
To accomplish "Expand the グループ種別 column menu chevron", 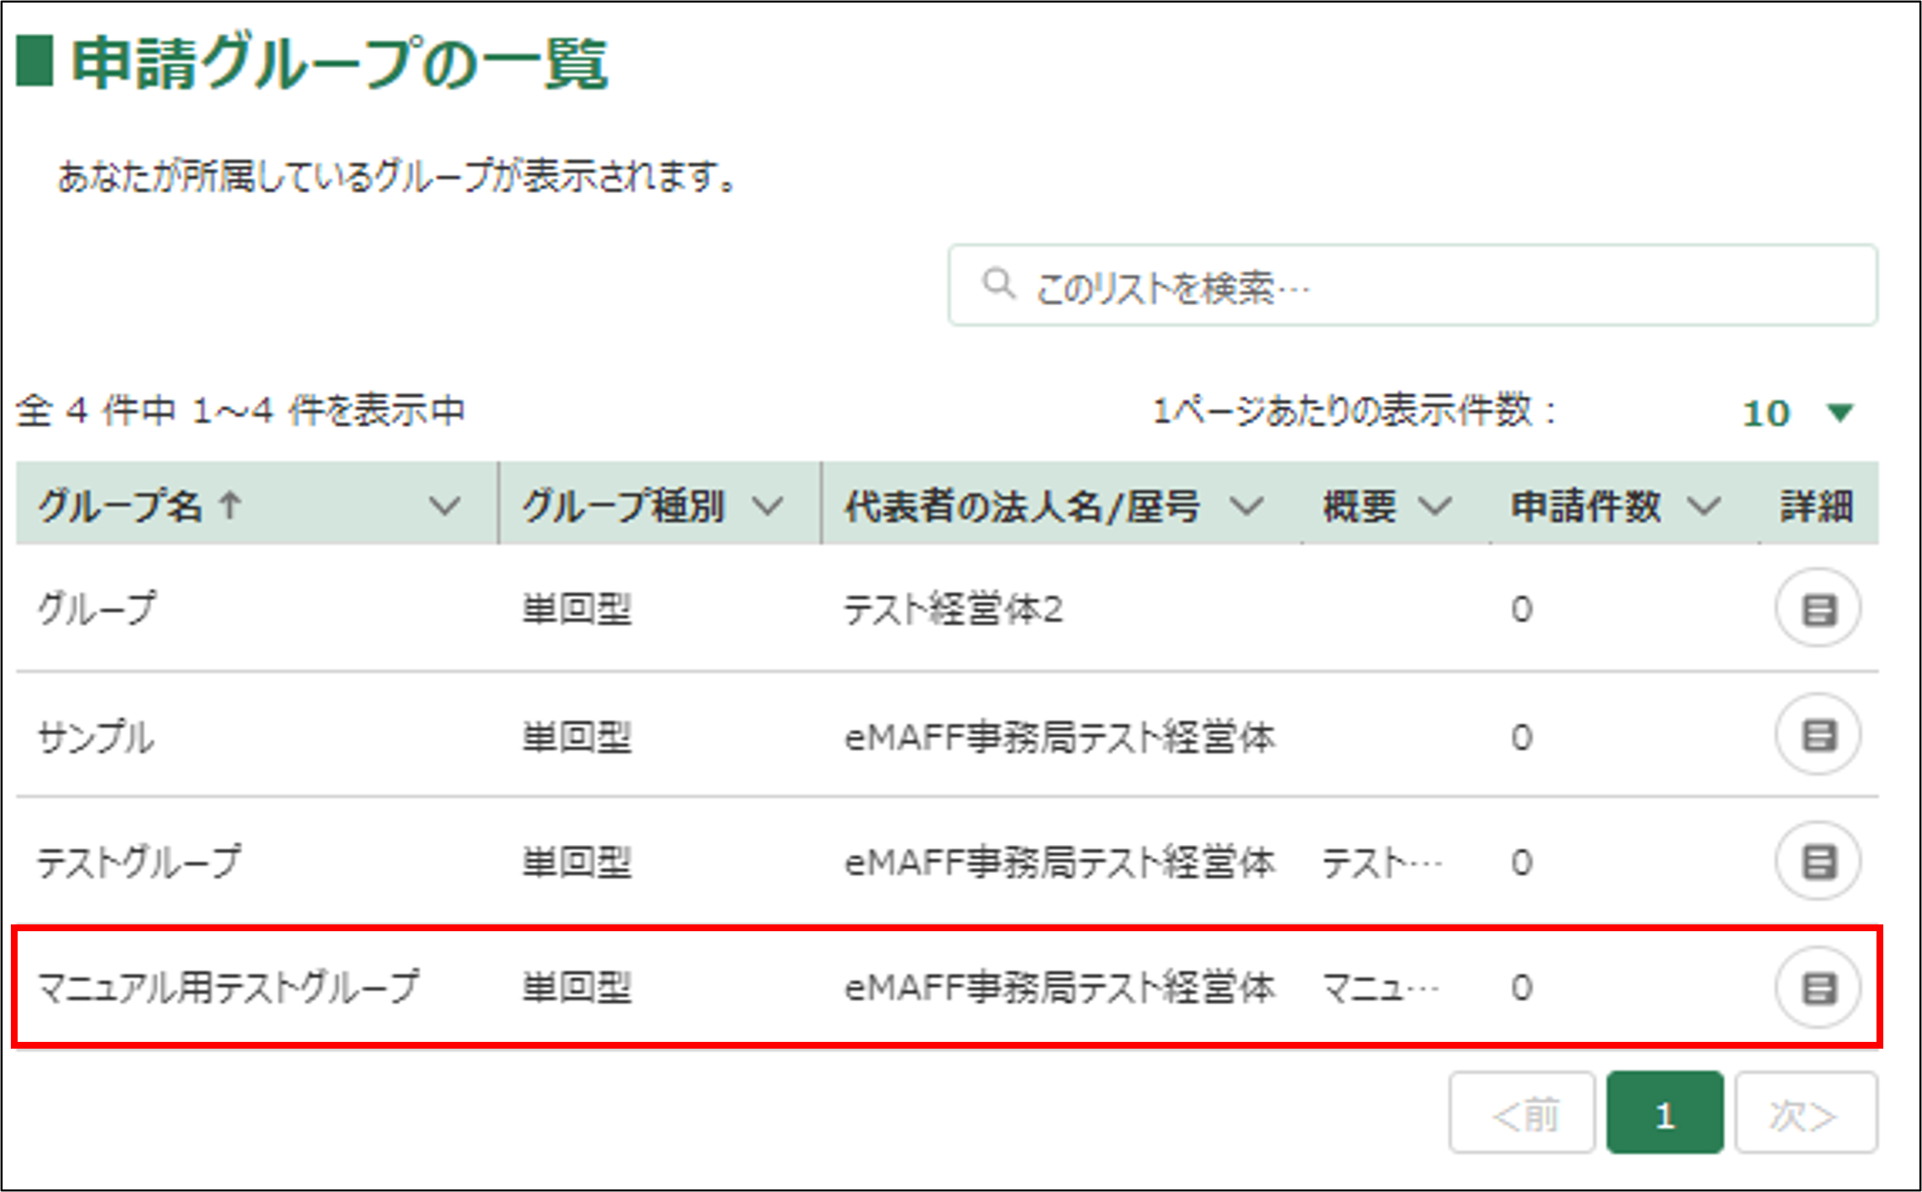I will click(767, 505).
